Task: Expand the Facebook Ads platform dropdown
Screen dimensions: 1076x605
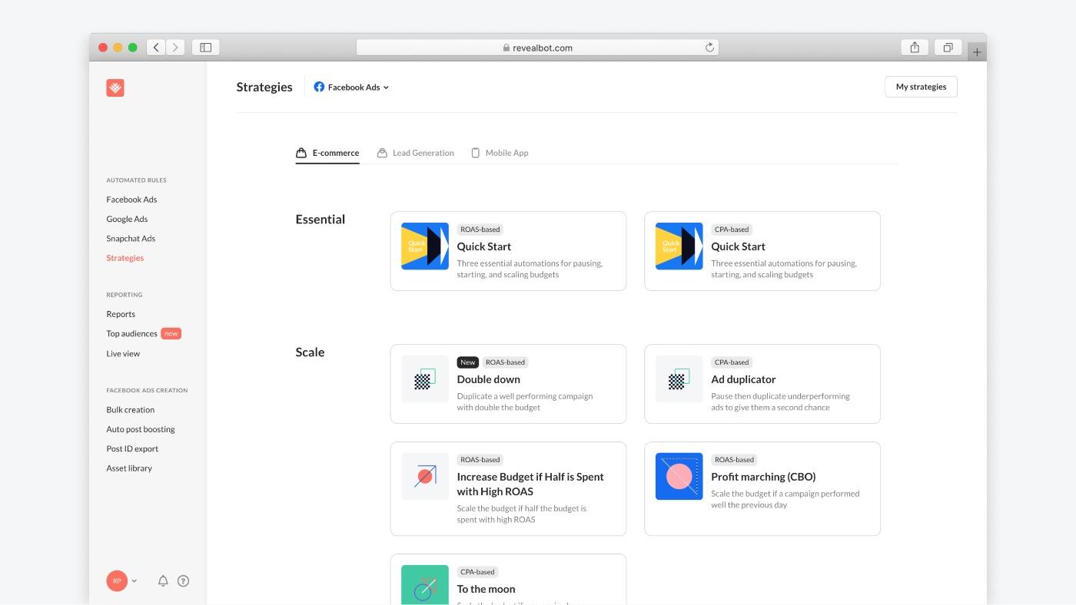Action: (351, 88)
